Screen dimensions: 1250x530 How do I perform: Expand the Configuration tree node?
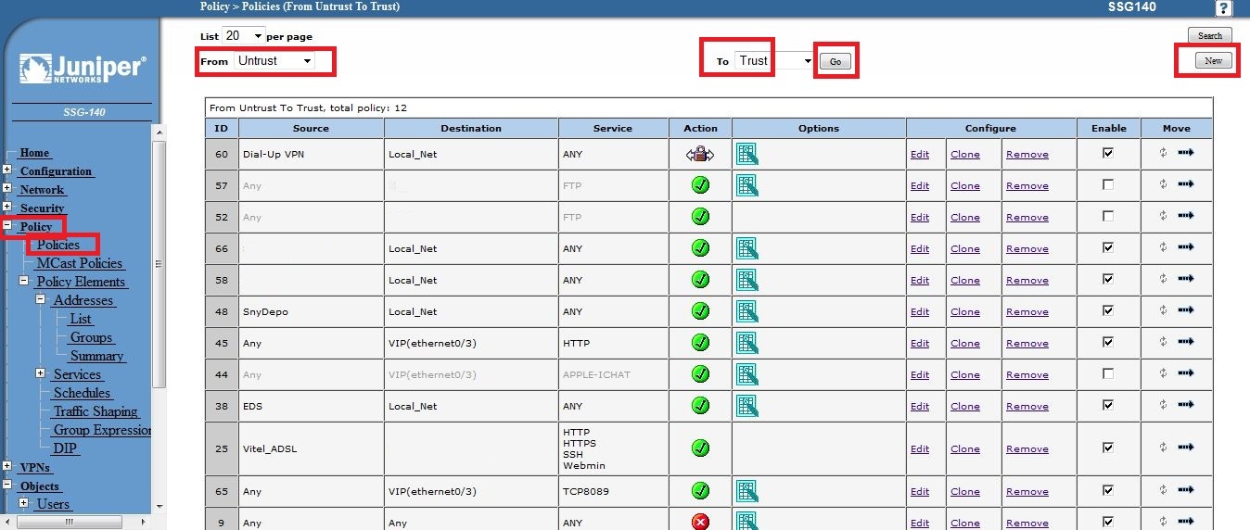point(7,170)
